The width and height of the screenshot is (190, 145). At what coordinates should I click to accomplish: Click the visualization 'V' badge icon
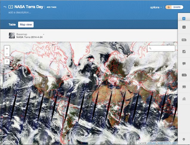point(11,7)
